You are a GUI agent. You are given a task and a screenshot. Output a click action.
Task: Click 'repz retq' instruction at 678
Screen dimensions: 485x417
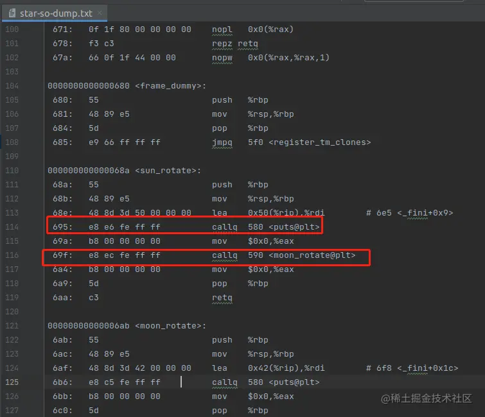pyautogui.click(x=234, y=44)
